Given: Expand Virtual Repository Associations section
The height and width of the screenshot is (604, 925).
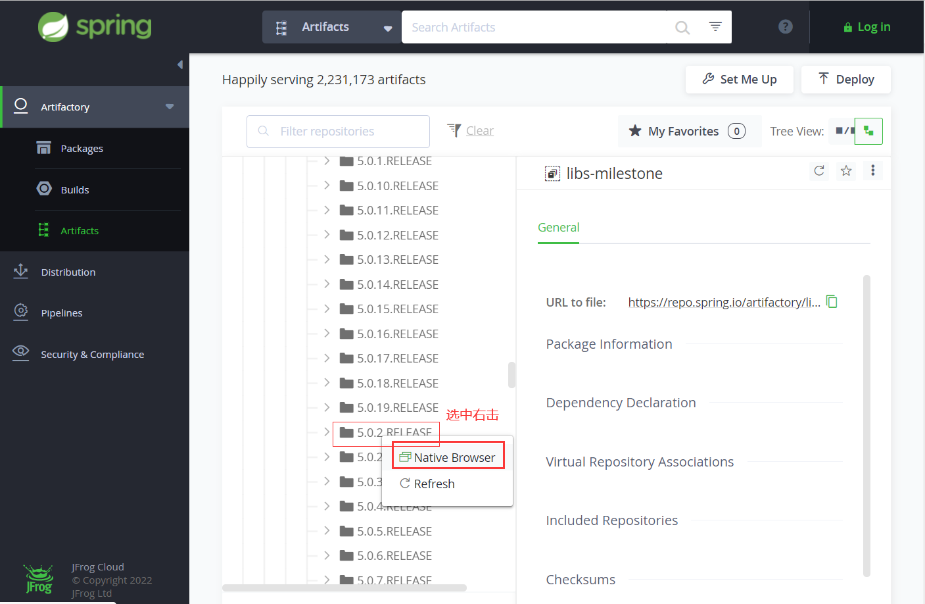Looking at the screenshot, I should [x=640, y=462].
